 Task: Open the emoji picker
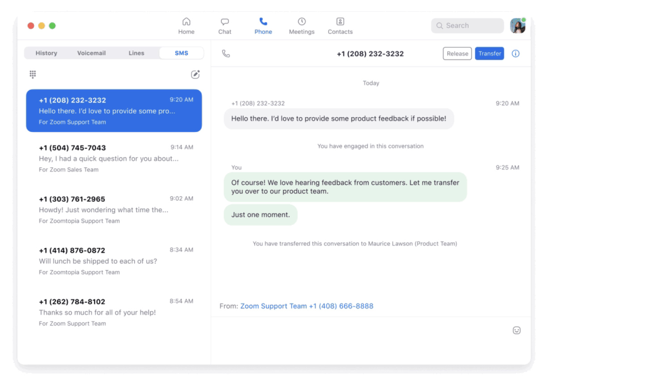(516, 330)
